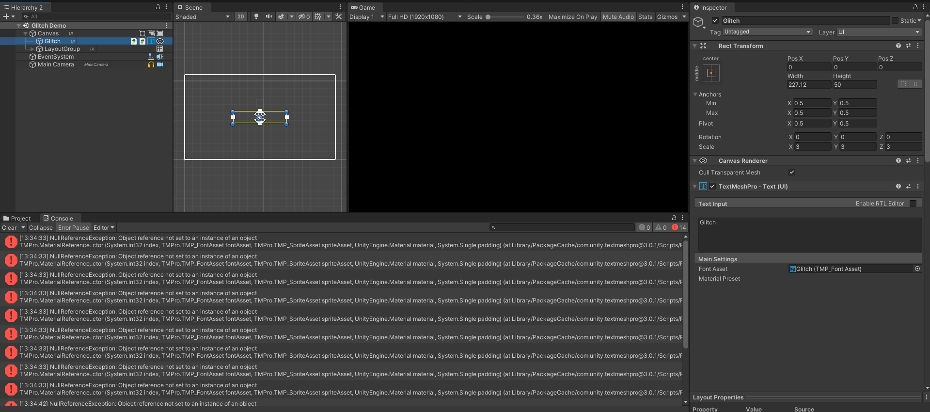Click Maximize On Play button
The image size is (930, 412).
pyautogui.click(x=572, y=16)
